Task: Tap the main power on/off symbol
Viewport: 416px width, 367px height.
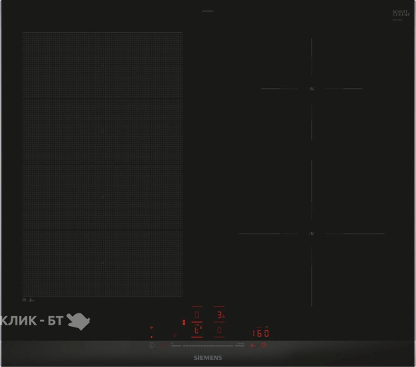Action: click(x=152, y=345)
